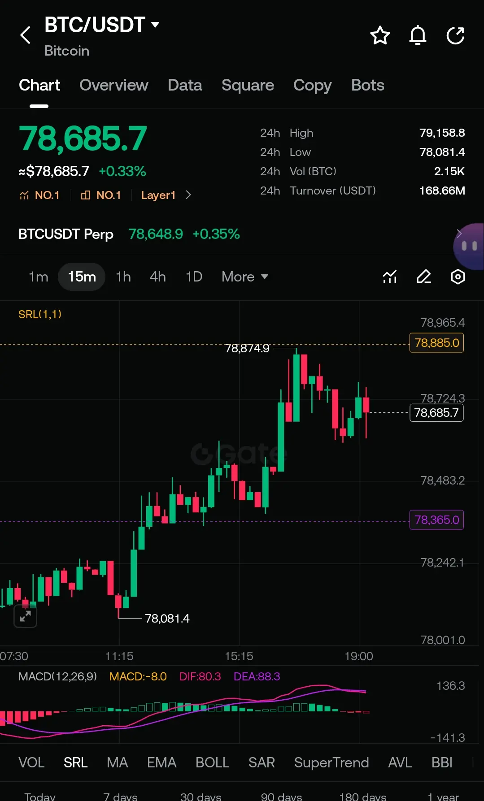Screen dimensions: 484x801
Task: Tap the 24h High value 79,158.8
Action: click(442, 133)
